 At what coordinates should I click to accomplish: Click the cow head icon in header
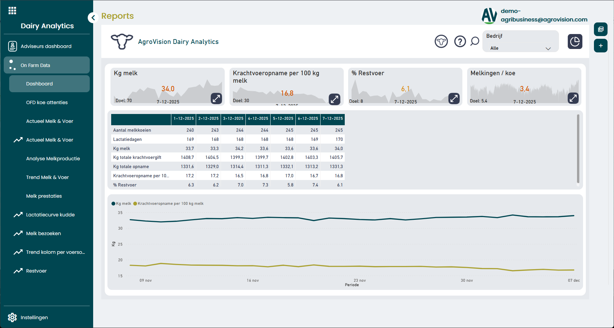pos(441,42)
